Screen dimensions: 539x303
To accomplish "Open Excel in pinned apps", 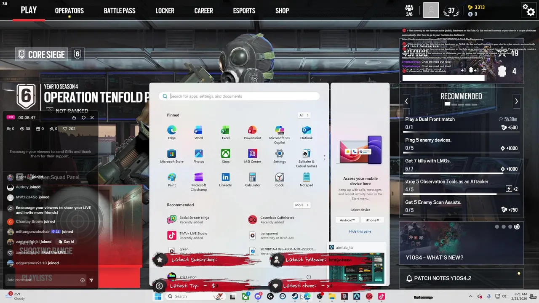I will tap(226, 133).
